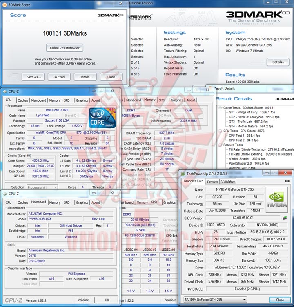Select GT1 - Wings of Fury result

(252, 112)
